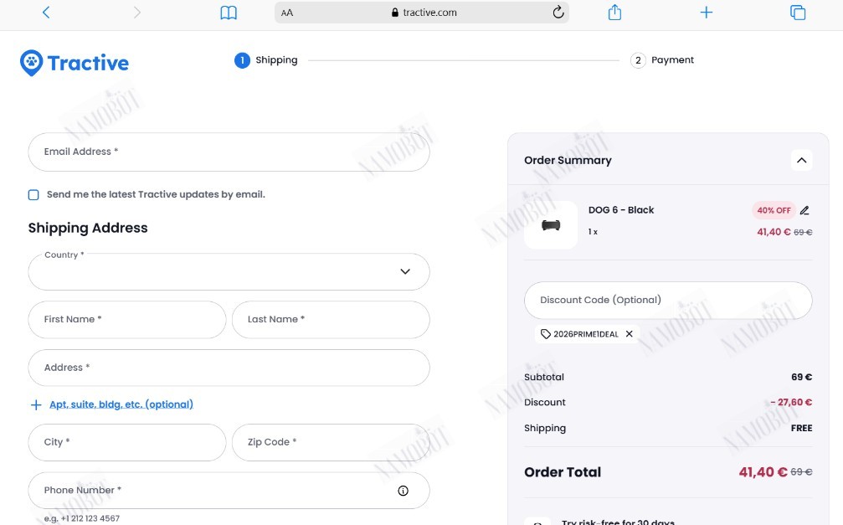Focus the Address field

click(x=229, y=368)
